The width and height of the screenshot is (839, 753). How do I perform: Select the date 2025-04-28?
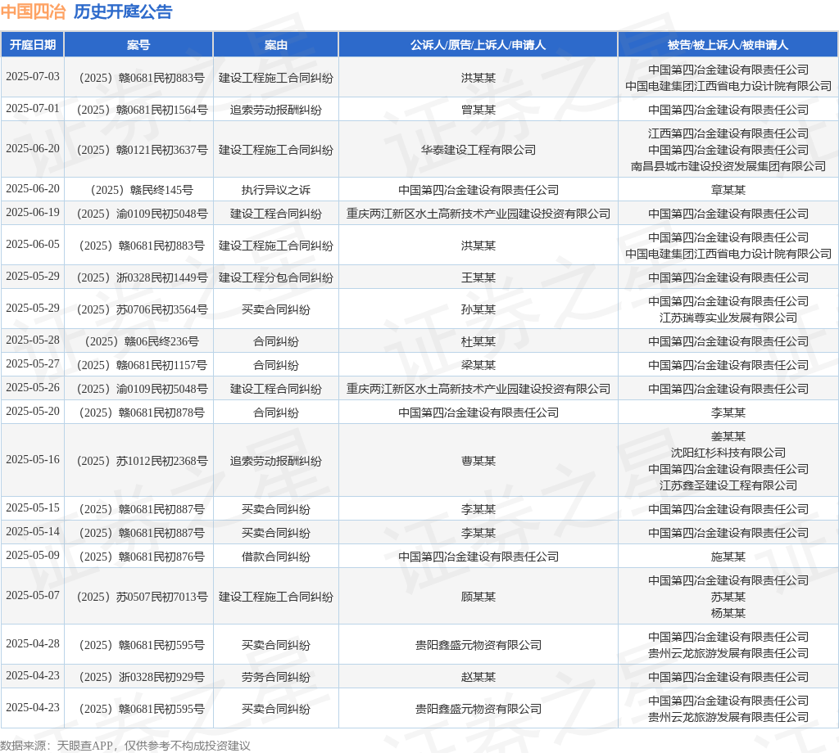pos(33,643)
